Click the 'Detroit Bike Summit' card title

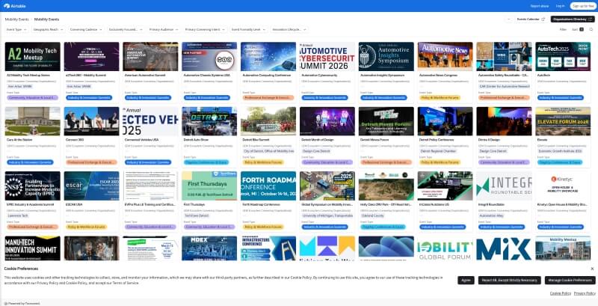(254, 140)
